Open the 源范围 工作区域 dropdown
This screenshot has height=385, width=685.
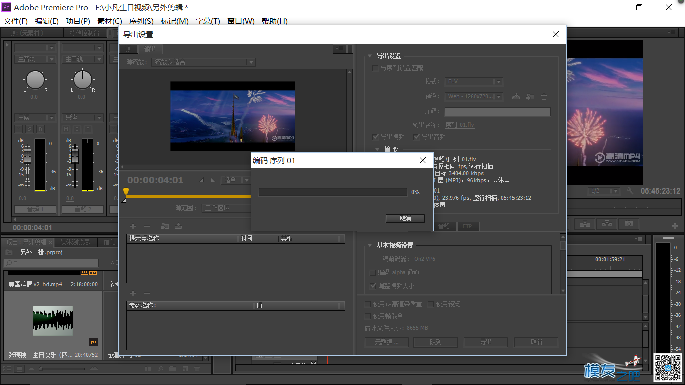(227, 208)
